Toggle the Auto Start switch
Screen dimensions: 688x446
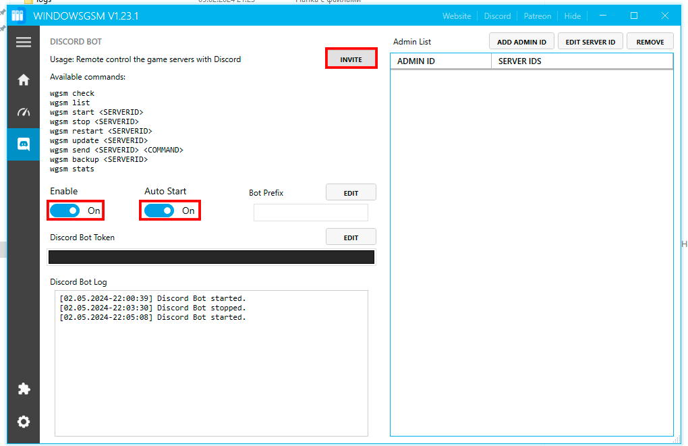159,211
